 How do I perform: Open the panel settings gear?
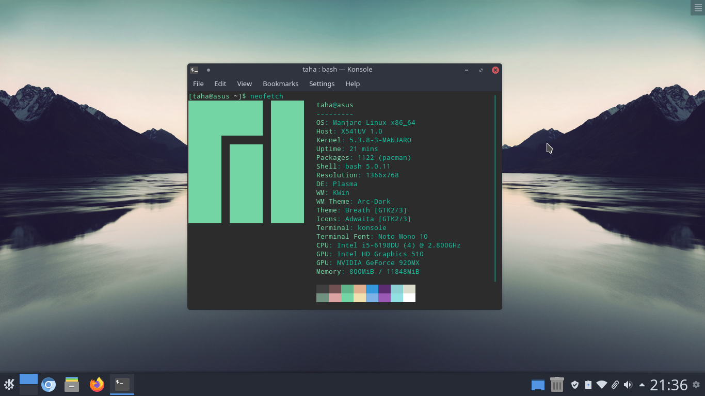pos(696,385)
